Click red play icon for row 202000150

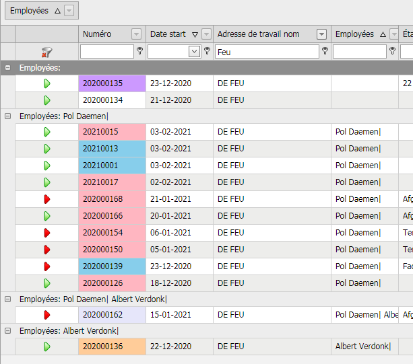[47, 250]
